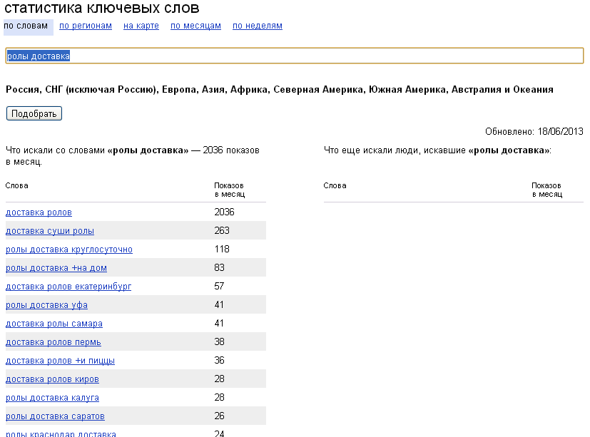Select the «по месяцам» tab
The image size is (590, 437).
(195, 26)
